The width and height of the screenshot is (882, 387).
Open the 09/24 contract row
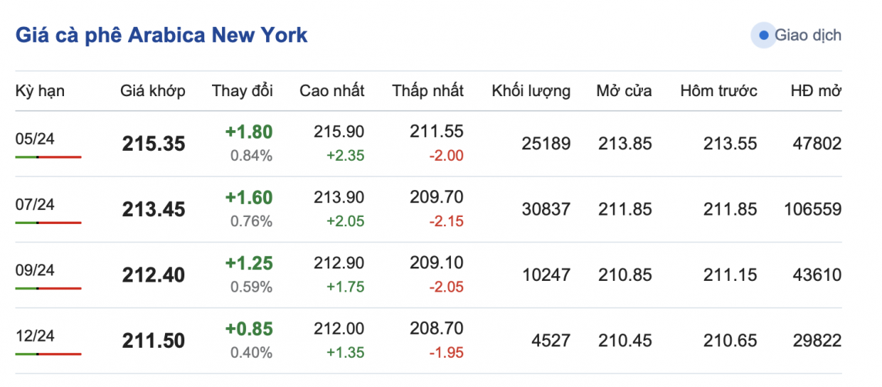[35, 270]
